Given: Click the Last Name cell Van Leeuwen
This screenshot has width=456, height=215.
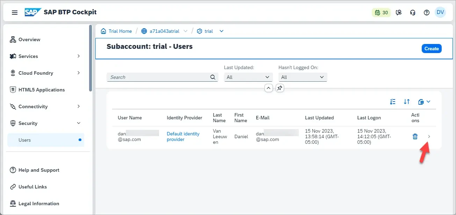Looking at the screenshot, I should pyautogui.click(x=220, y=136).
